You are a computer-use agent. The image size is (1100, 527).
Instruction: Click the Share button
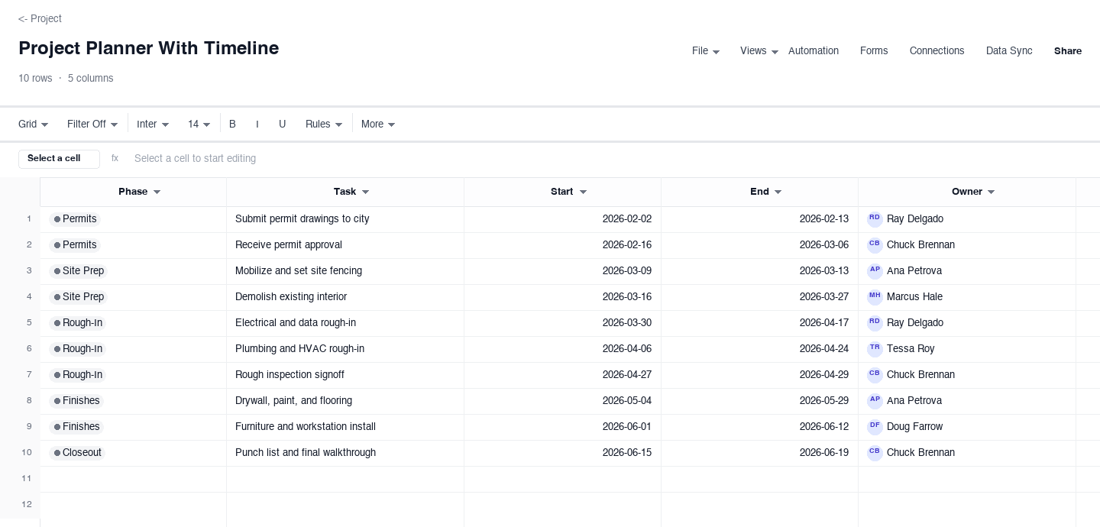click(1068, 51)
